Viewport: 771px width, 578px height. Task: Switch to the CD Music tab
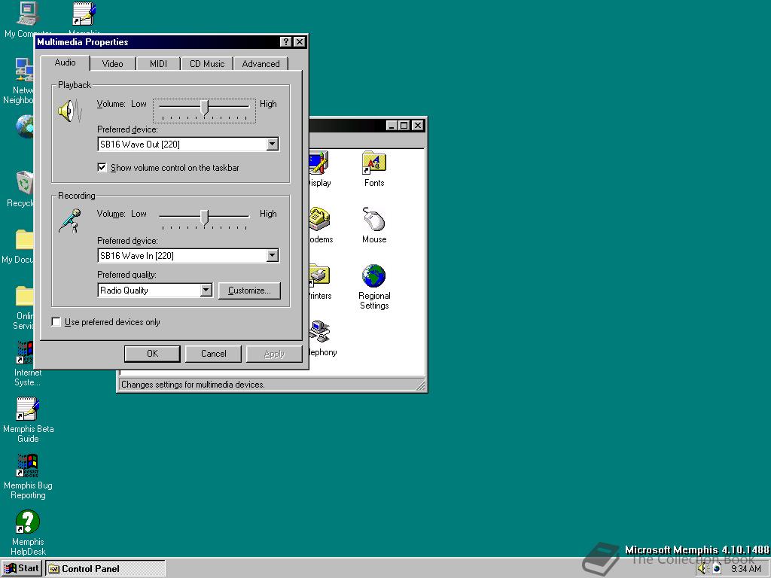point(207,64)
